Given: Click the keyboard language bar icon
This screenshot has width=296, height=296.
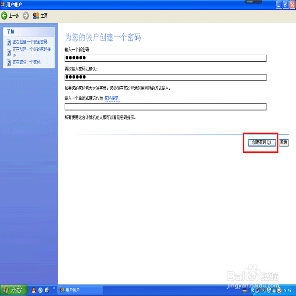Looking at the screenshot, I should (245, 291).
